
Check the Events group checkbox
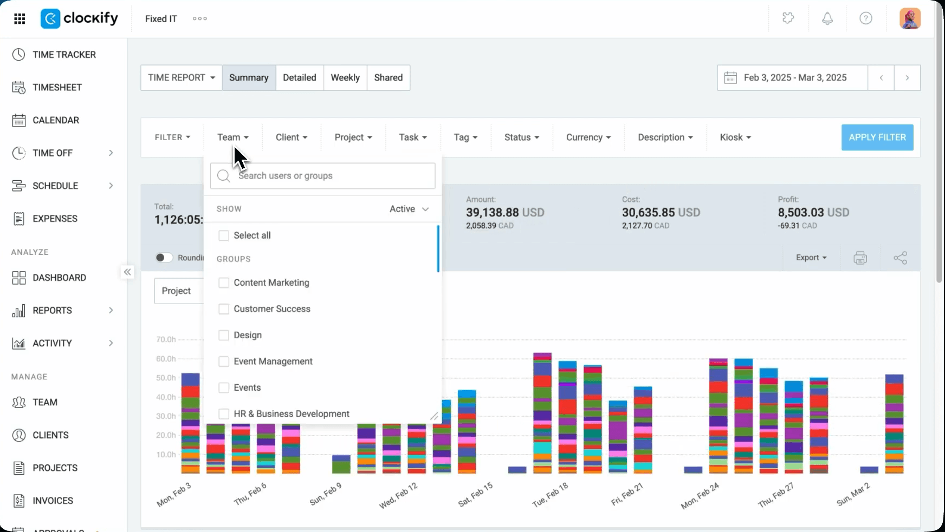click(x=223, y=387)
